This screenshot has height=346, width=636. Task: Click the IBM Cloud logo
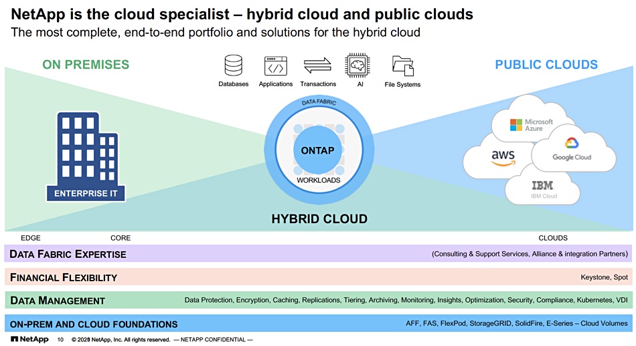point(544,190)
